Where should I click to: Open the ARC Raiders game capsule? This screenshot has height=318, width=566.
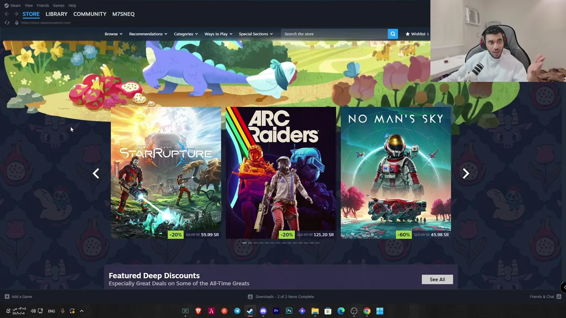tap(281, 173)
